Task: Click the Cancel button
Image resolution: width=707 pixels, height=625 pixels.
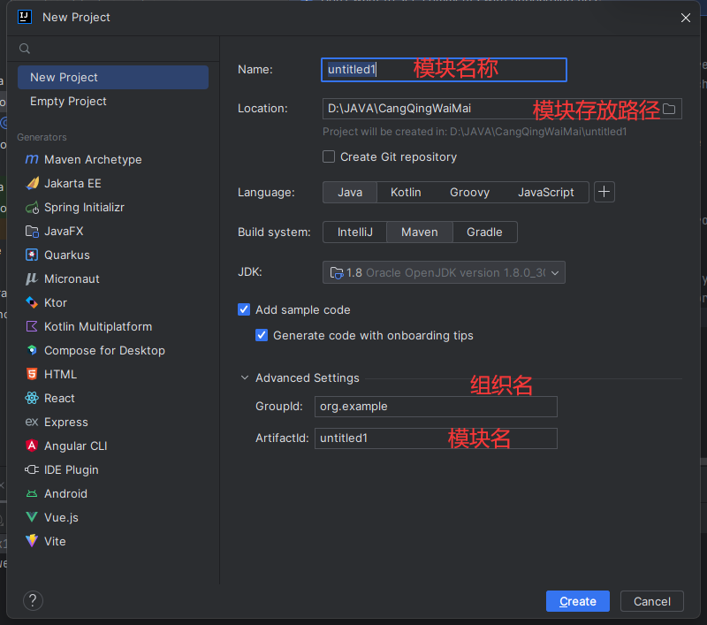Action: click(652, 601)
